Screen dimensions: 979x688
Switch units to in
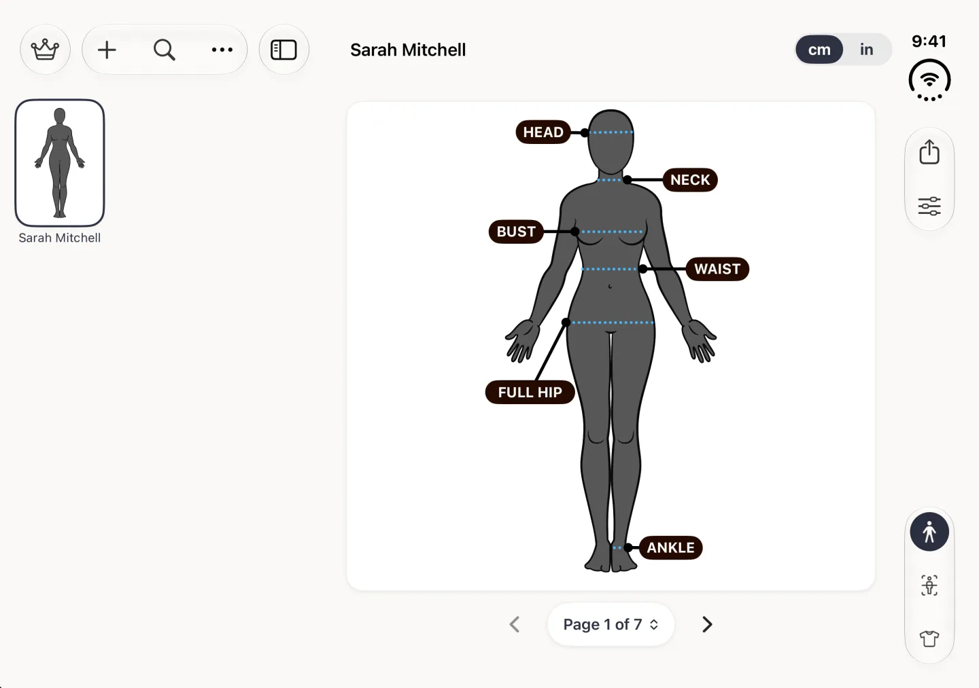point(866,50)
